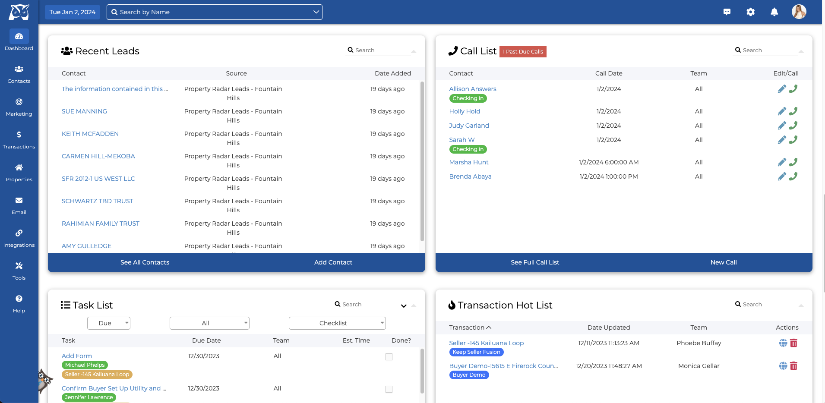Open globe icon for Buyer Demo transaction
The image size is (825, 403).
pyautogui.click(x=783, y=366)
